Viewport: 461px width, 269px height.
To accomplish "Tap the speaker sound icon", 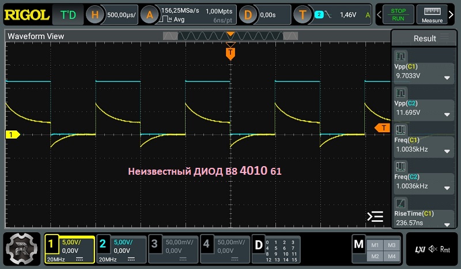I will (432, 249).
